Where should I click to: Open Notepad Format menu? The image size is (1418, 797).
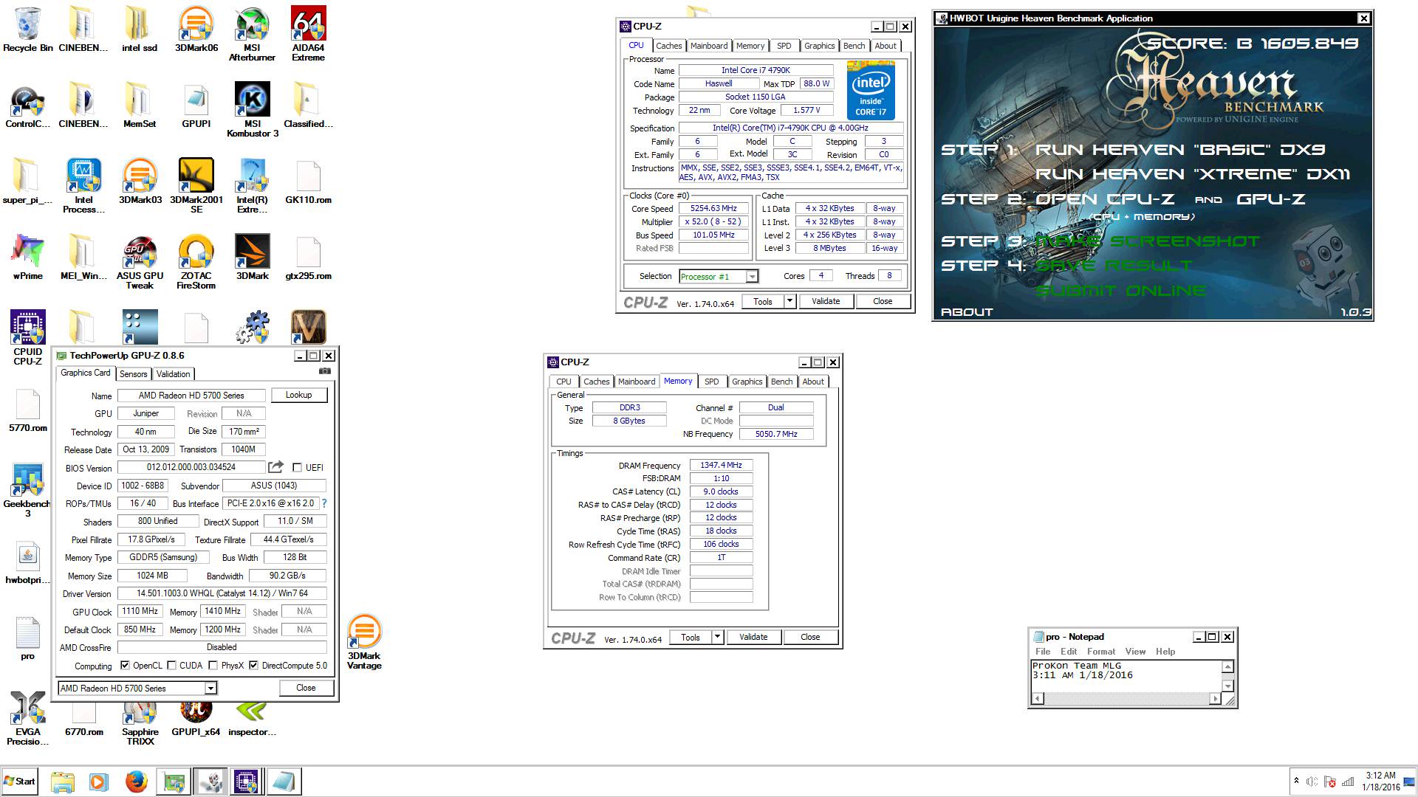[1100, 652]
